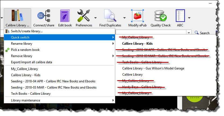The width and height of the screenshot is (224, 116).
Task: Launch Find Duplicates plugin
Action: click(x=110, y=15)
